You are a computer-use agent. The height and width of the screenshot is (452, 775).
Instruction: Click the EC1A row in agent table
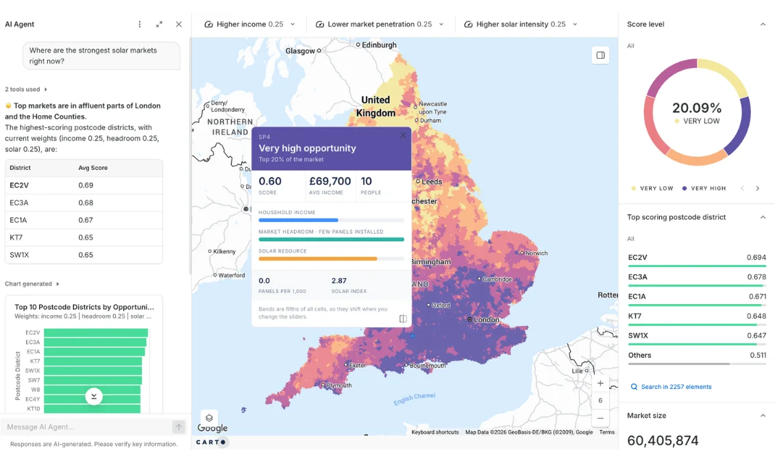point(84,220)
